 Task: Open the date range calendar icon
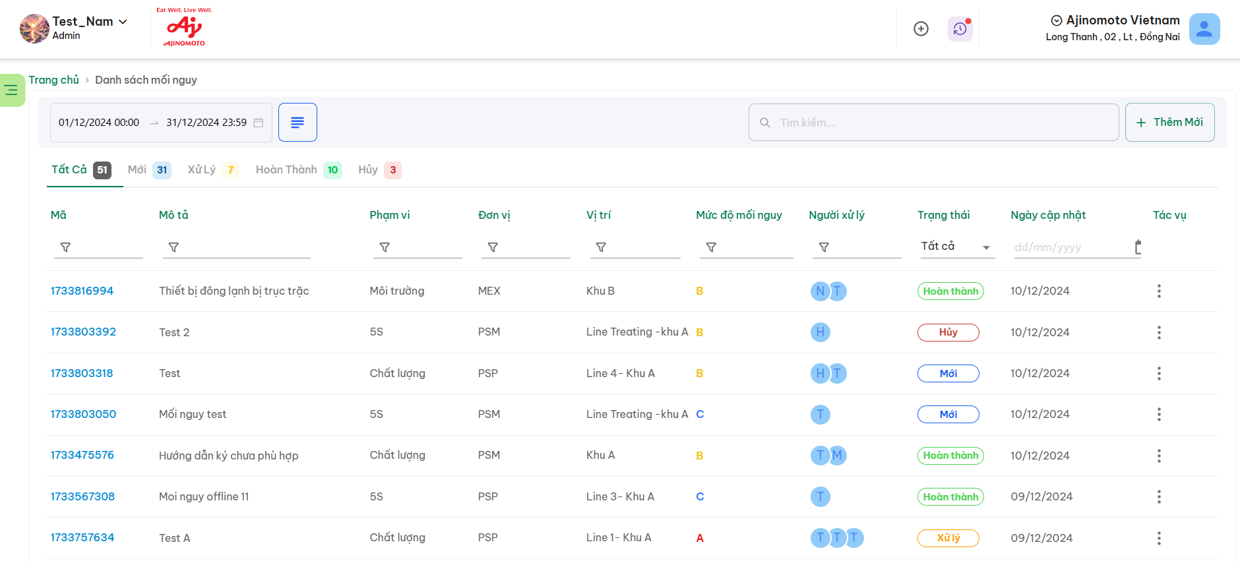pyautogui.click(x=259, y=123)
